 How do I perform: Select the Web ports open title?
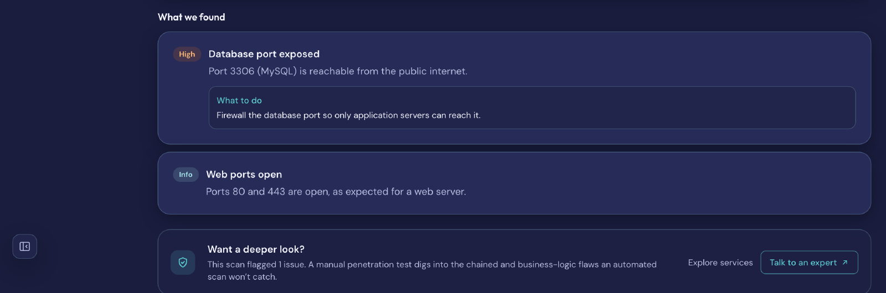[x=244, y=175]
